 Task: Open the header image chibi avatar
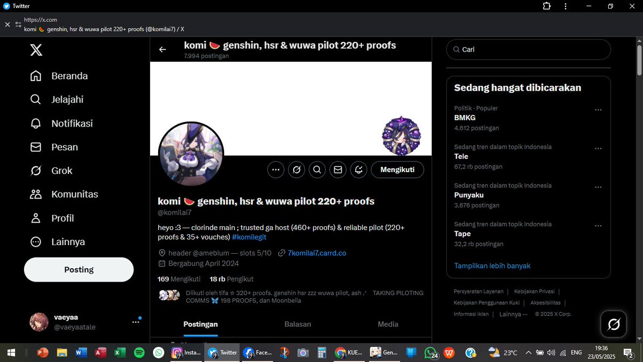401,136
